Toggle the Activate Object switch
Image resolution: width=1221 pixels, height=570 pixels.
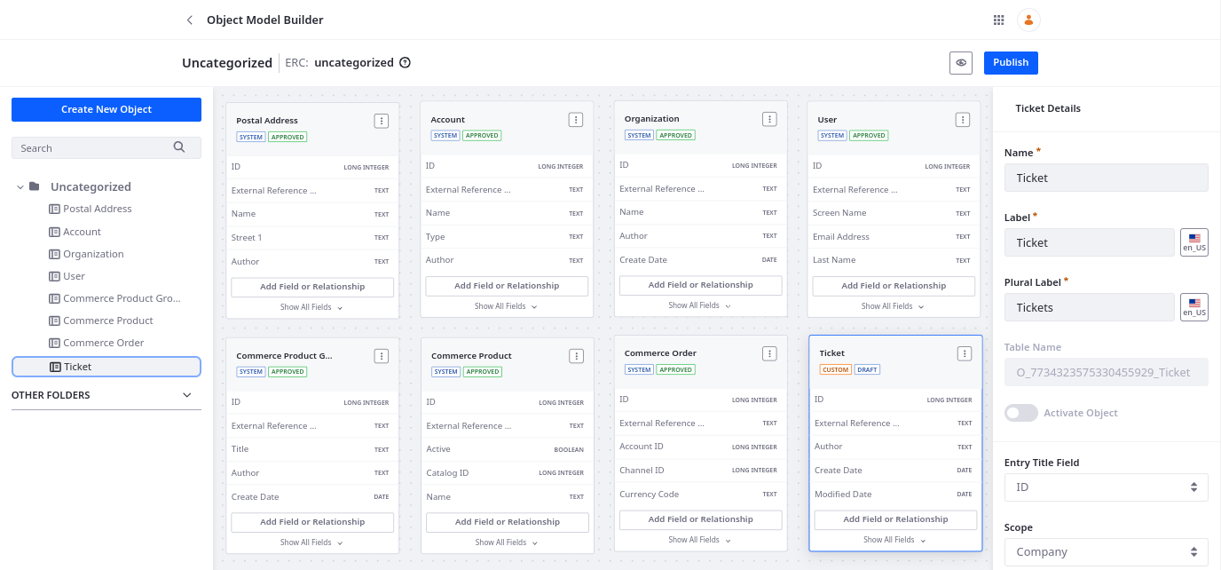(1020, 413)
